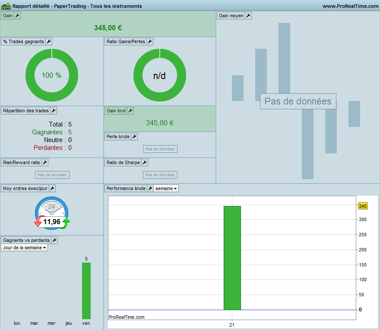Image resolution: width=380 pixels, height=330 pixels.
Task: Click wrench beside Répartition des trades
Action: point(54,111)
